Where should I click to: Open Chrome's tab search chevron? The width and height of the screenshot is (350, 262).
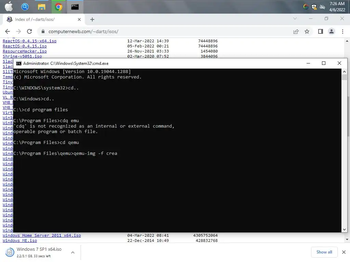tap(295, 18)
